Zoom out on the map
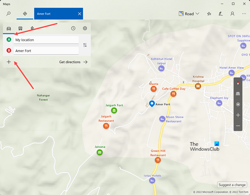This screenshot has width=250, height=195. [238, 126]
